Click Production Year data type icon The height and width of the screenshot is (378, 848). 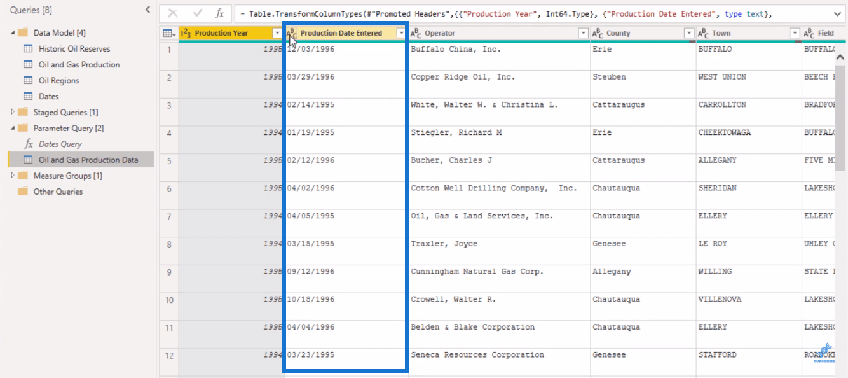click(186, 33)
